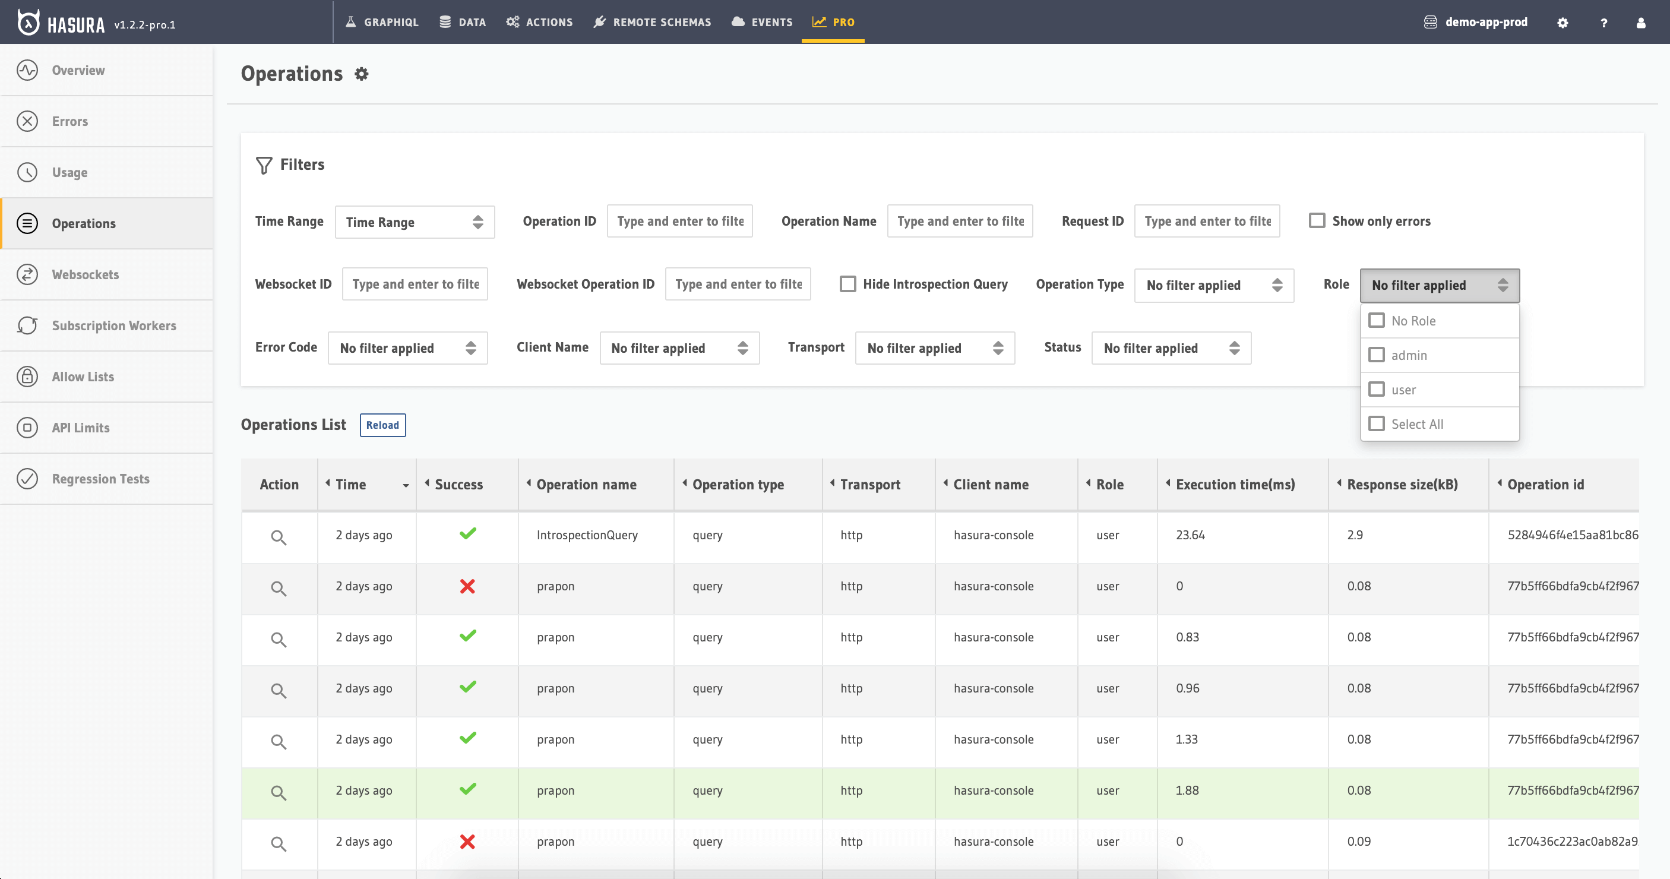Open the help question mark icon
Viewport: 1670px width, 879px height.
1603,22
